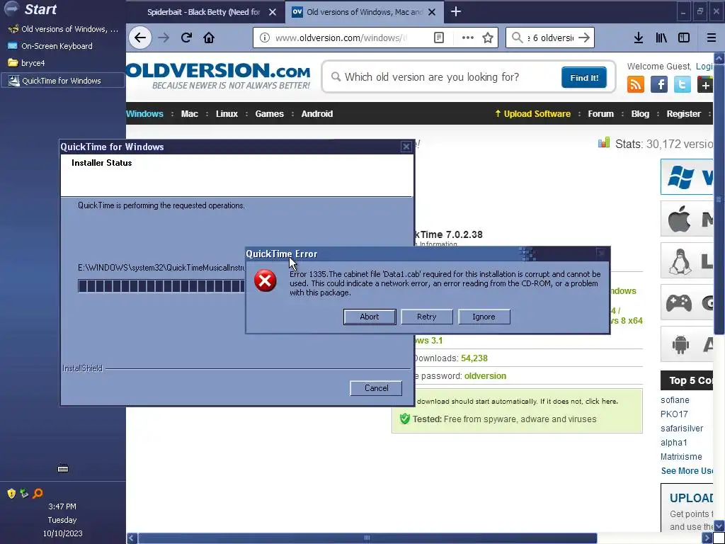The height and width of the screenshot is (544, 725).
Task: Click the Find It! search button
Action: pos(583,77)
